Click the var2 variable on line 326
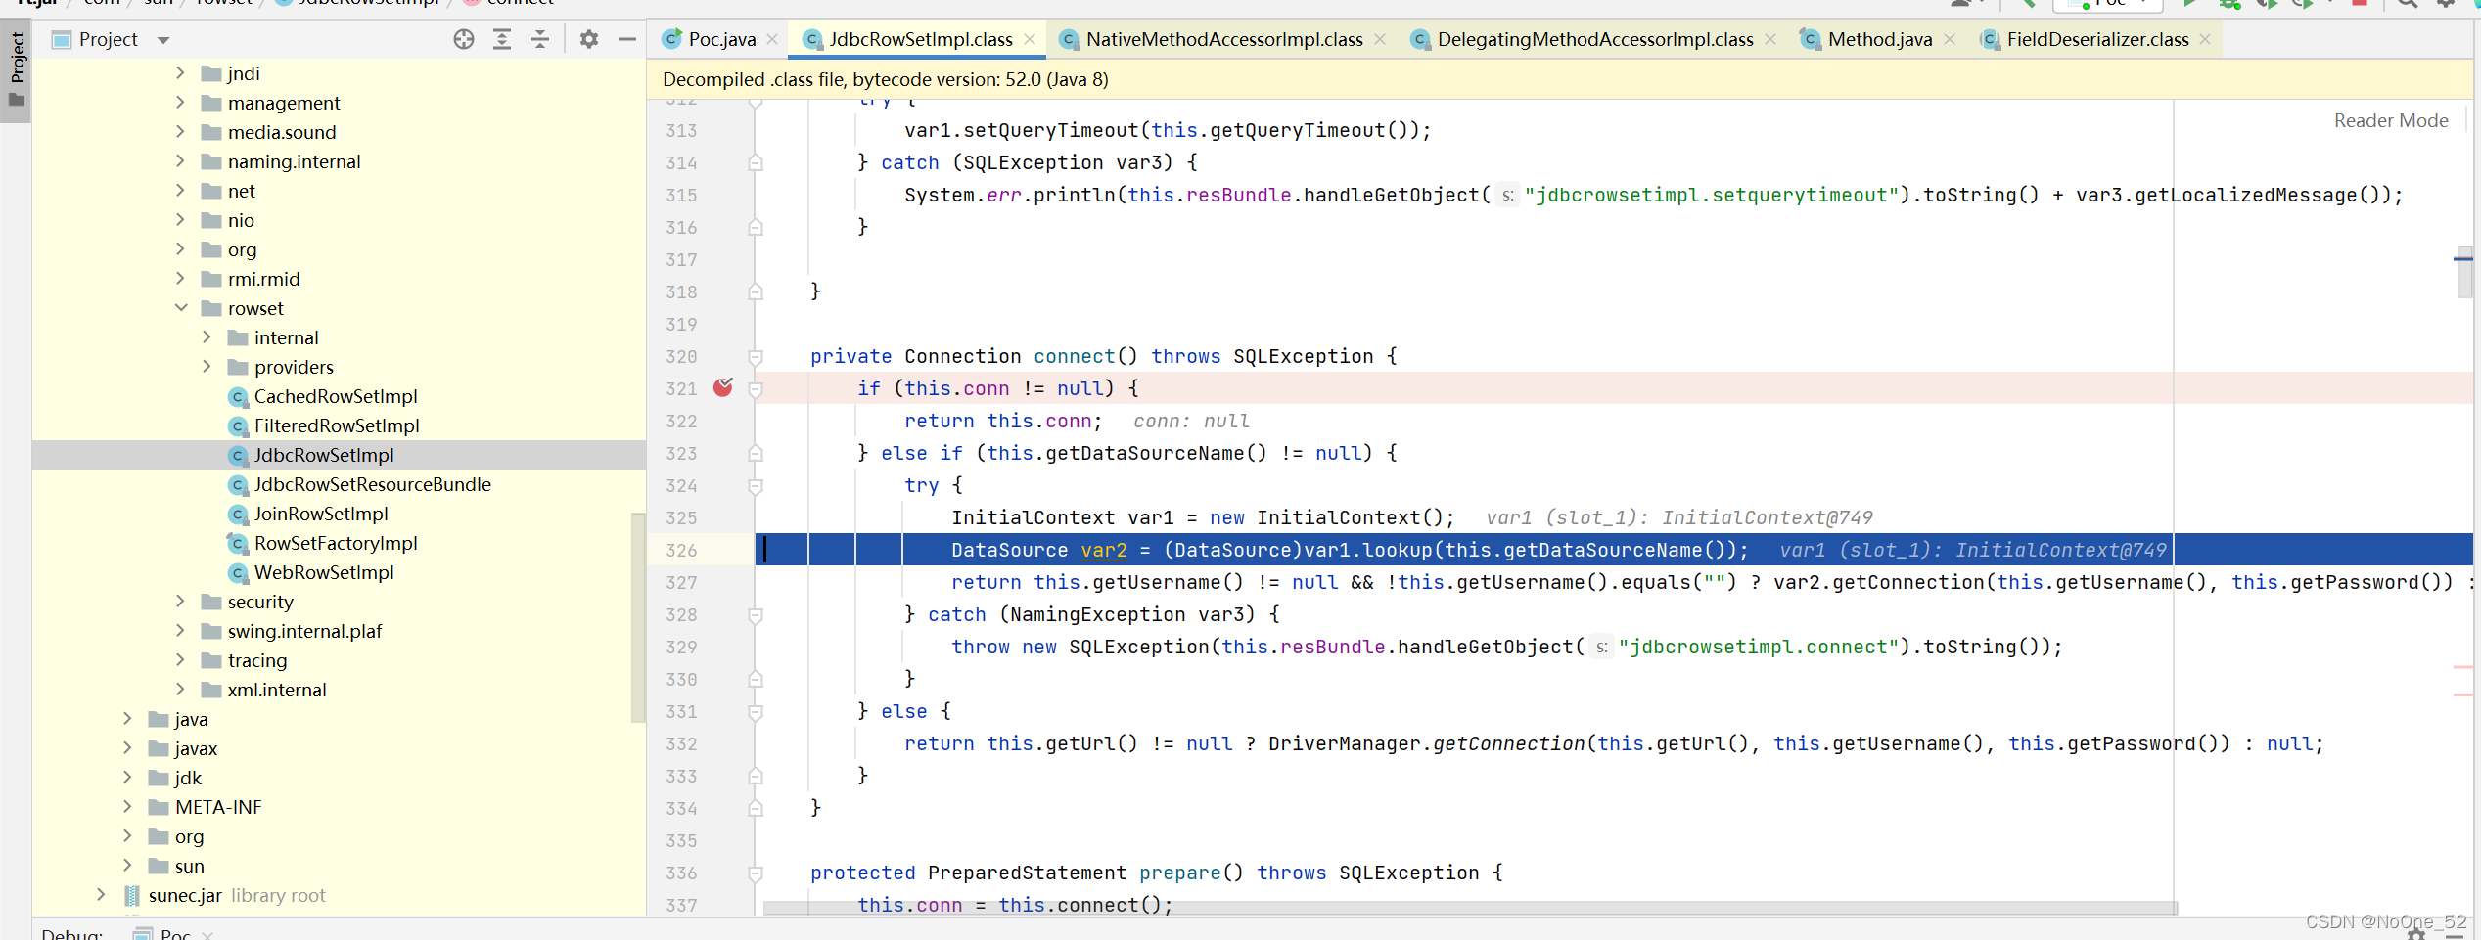The height and width of the screenshot is (940, 2481). (x=1103, y=550)
